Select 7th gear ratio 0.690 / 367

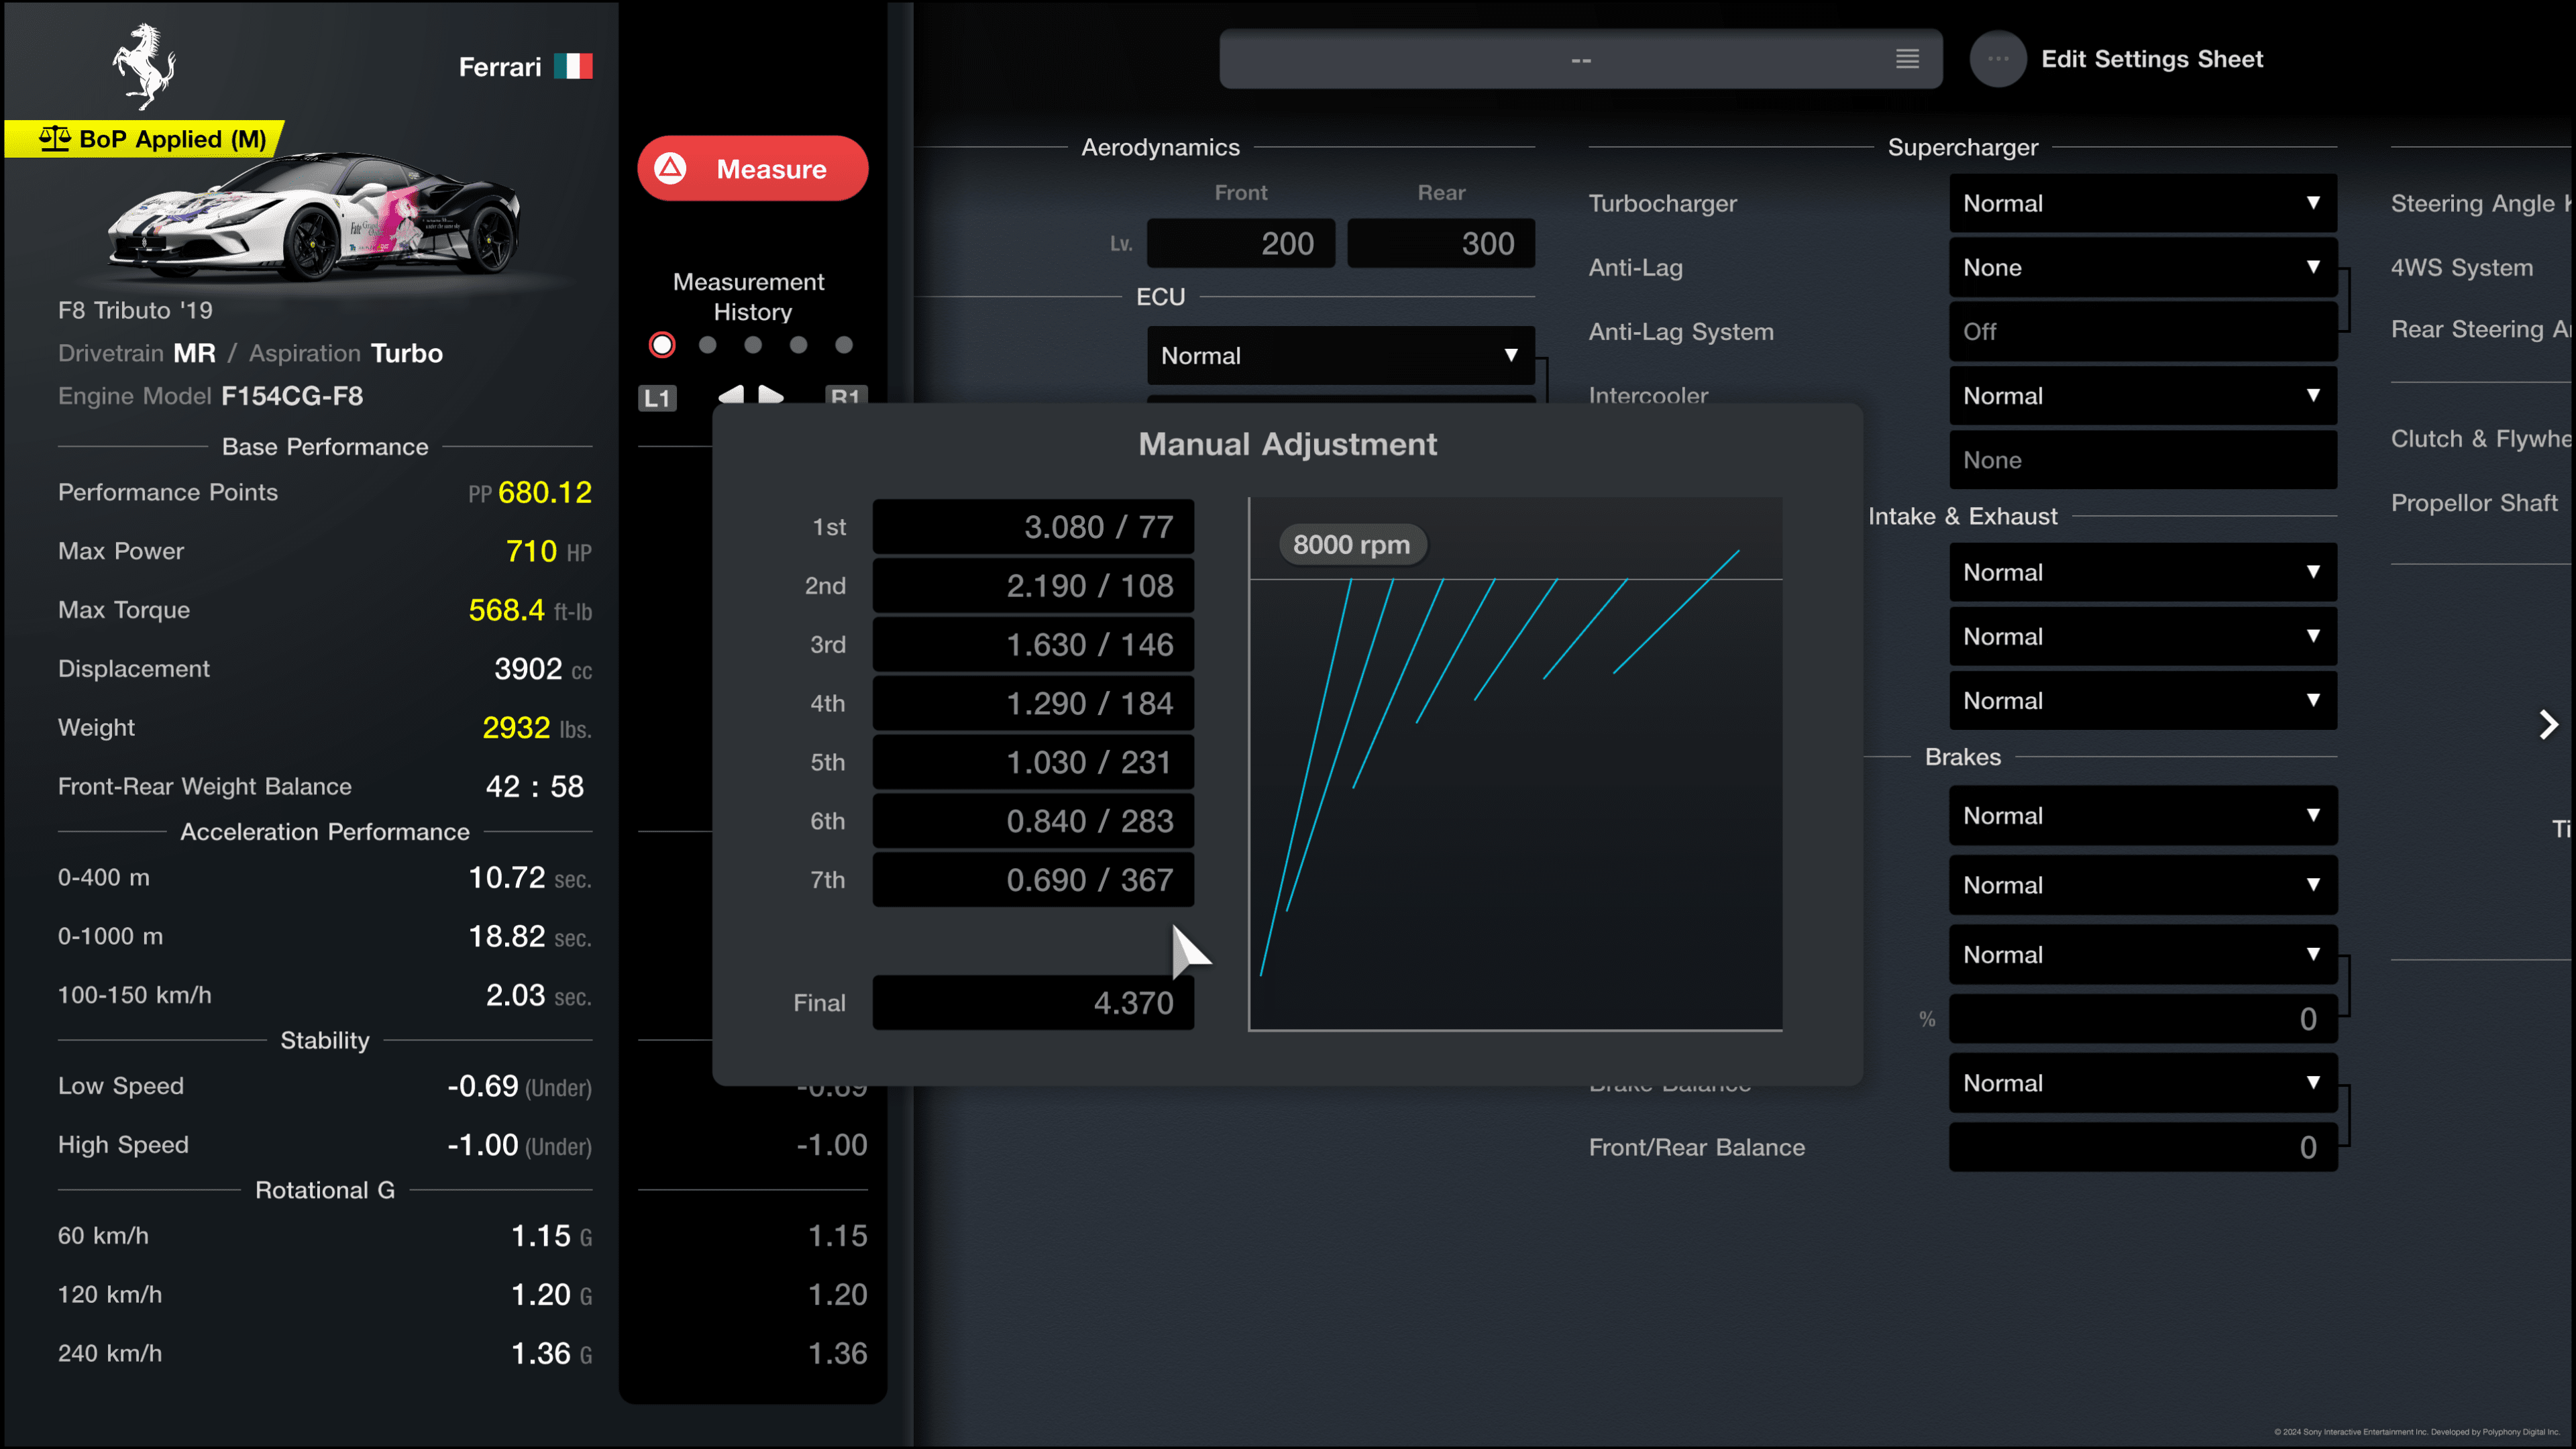click(x=1033, y=880)
